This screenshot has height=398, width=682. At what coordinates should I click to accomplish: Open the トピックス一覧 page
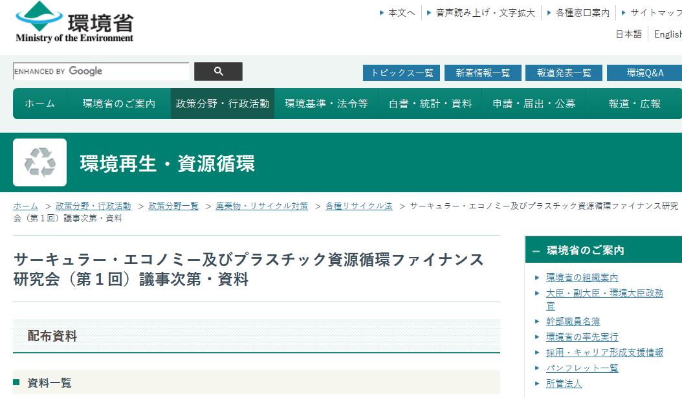tap(401, 73)
